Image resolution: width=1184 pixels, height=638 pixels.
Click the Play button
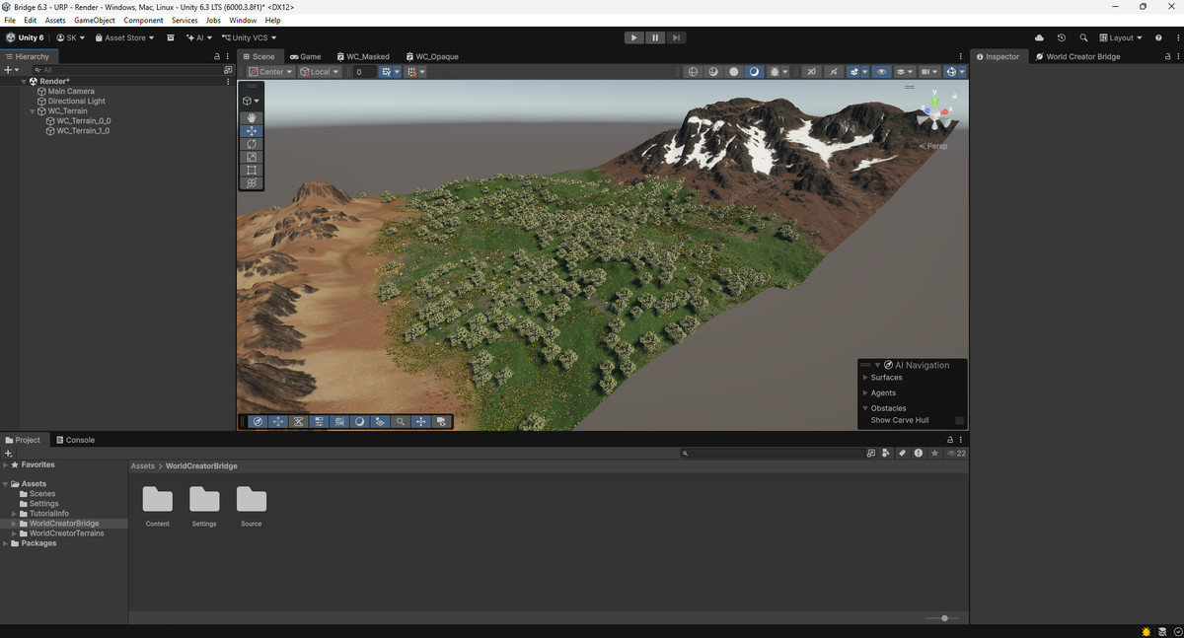point(633,37)
